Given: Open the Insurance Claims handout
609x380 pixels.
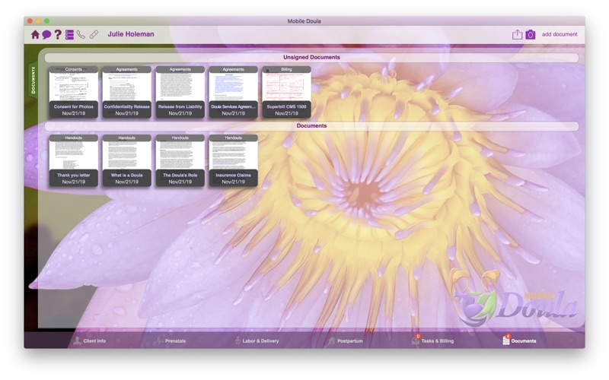Looking at the screenshot, I should point(233,160).
